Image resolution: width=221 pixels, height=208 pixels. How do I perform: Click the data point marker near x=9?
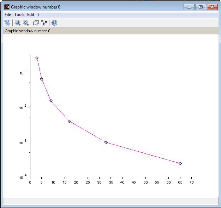[x=51, y=101]
